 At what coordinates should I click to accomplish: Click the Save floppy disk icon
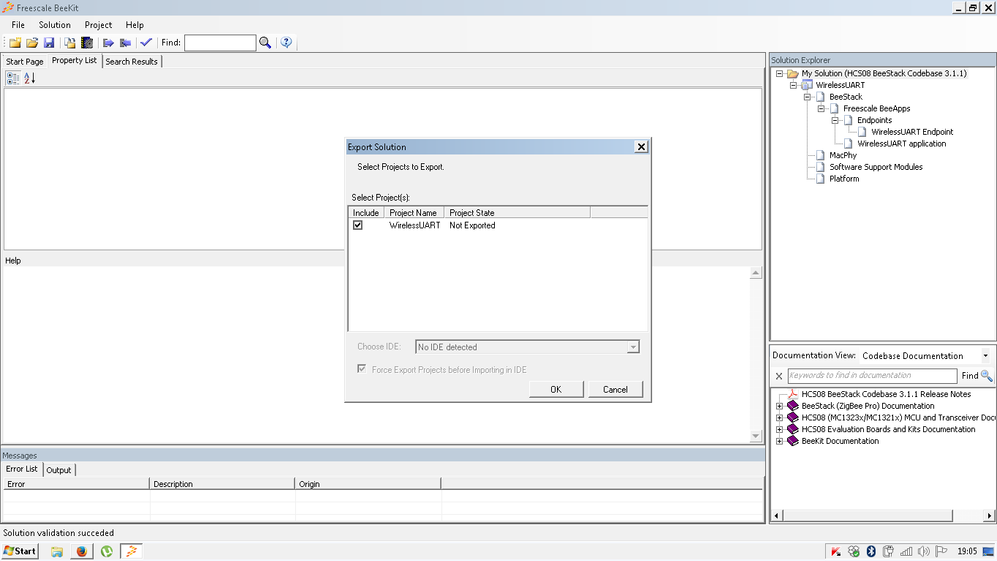coord(49,43)
